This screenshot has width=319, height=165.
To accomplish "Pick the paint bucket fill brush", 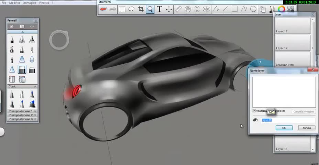I will pyautogui.click(x=12, y=79).
